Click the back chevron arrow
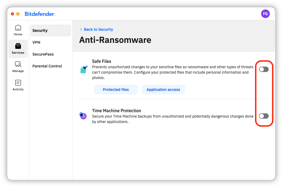 click(81, 29)
